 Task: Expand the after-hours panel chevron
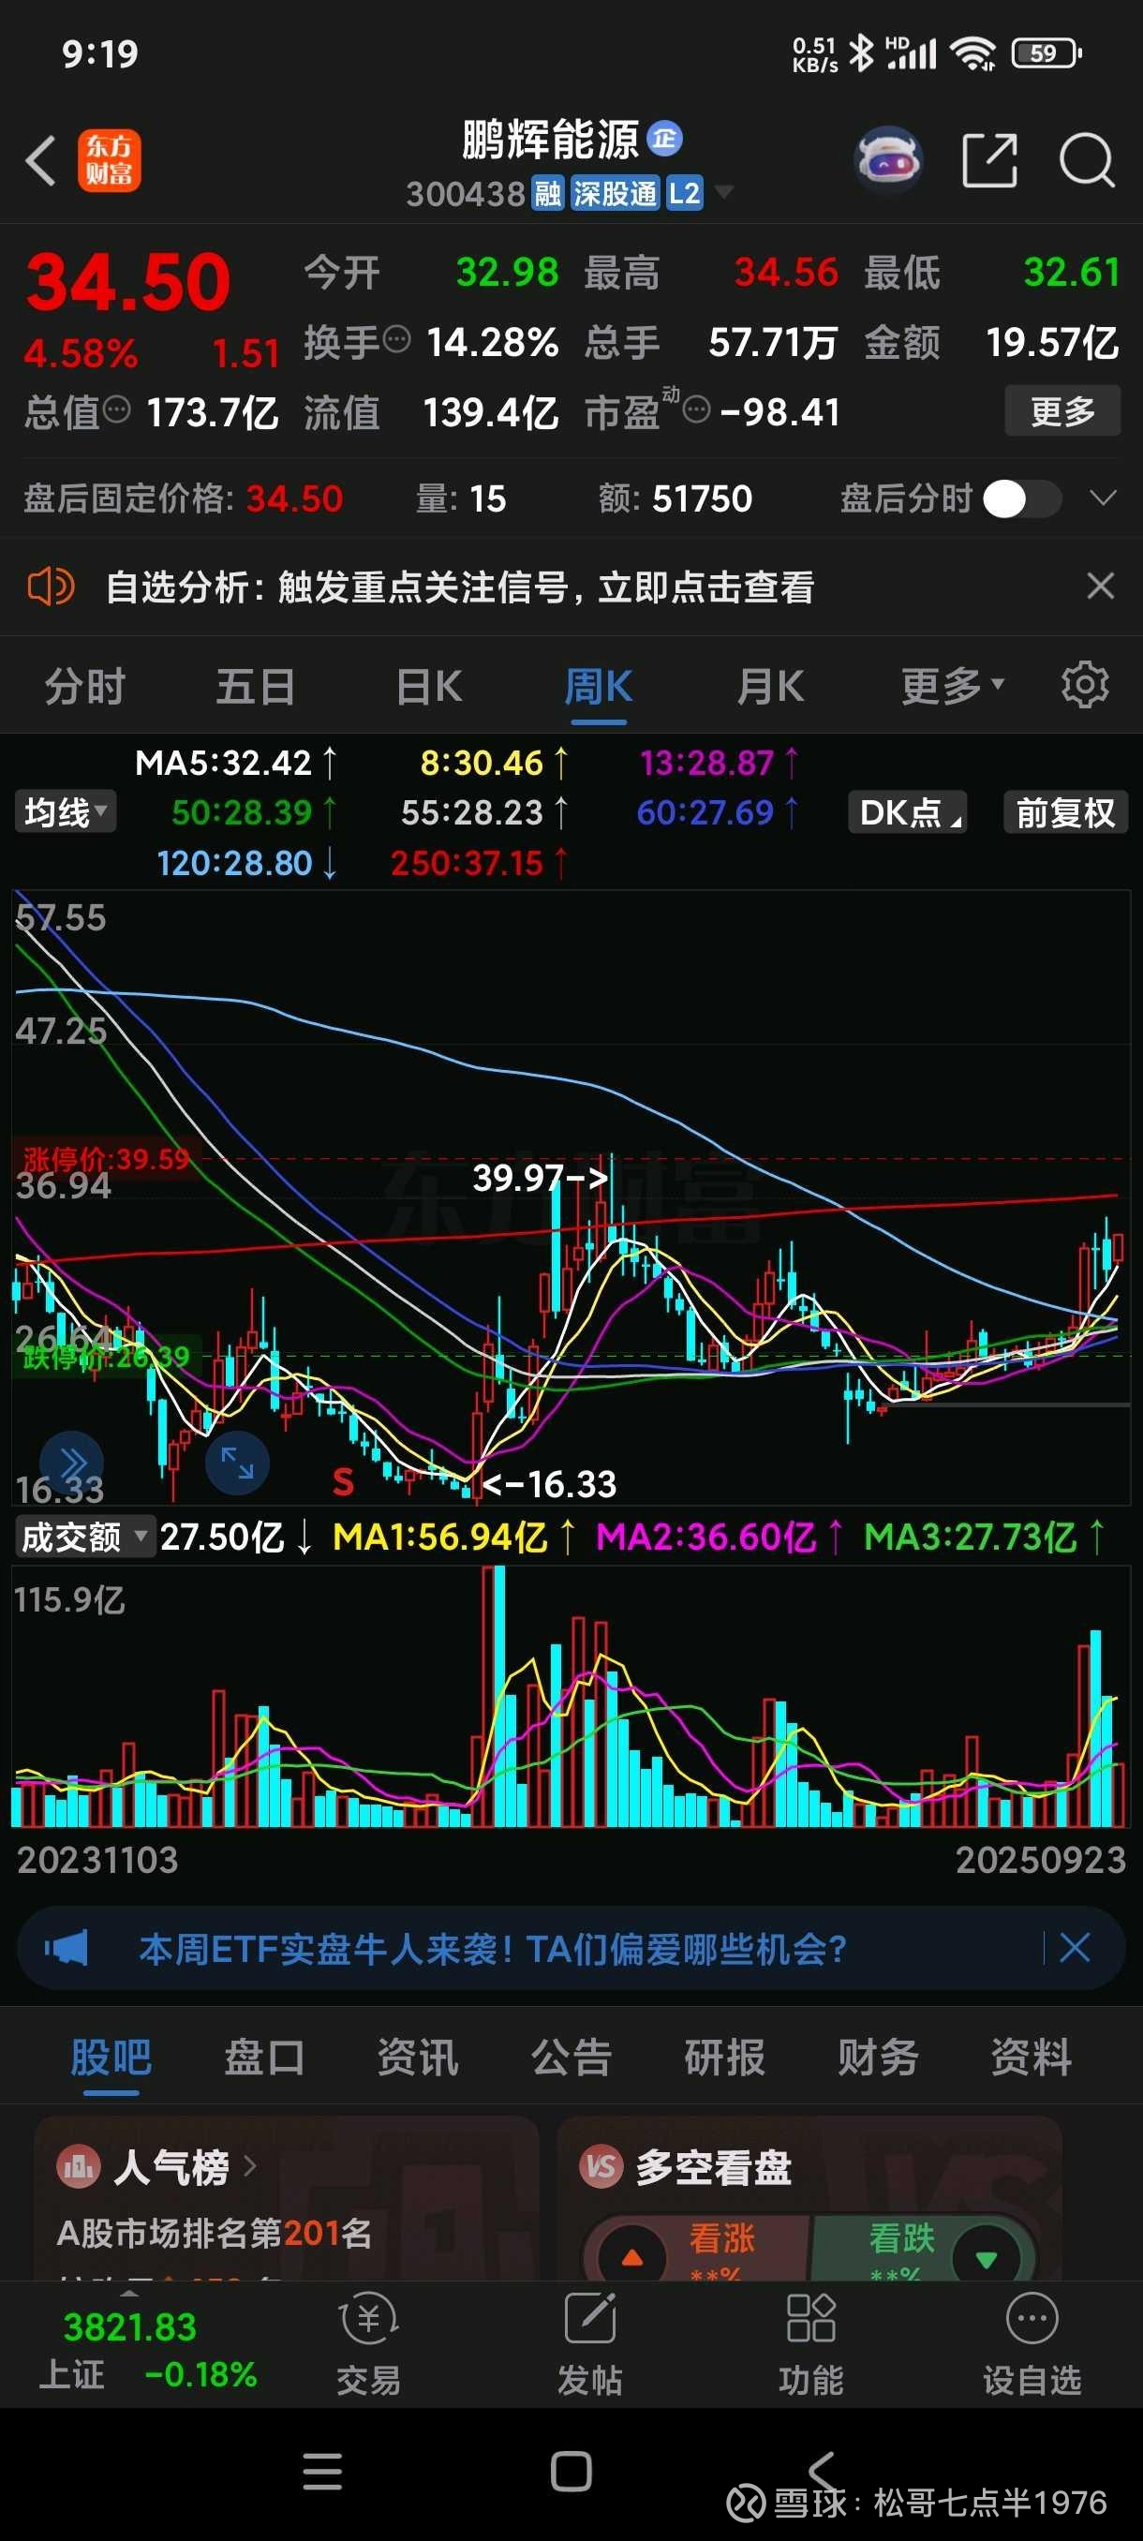(1103, 498)
